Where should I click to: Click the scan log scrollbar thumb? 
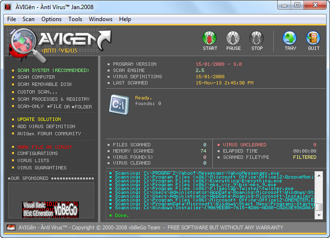319,207
